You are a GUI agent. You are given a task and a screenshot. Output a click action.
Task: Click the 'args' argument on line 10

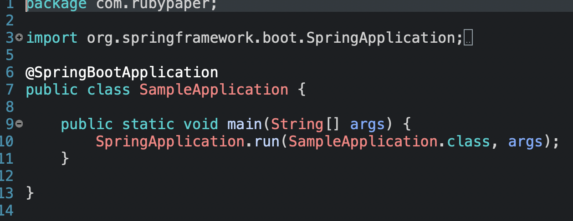[525, 142]
